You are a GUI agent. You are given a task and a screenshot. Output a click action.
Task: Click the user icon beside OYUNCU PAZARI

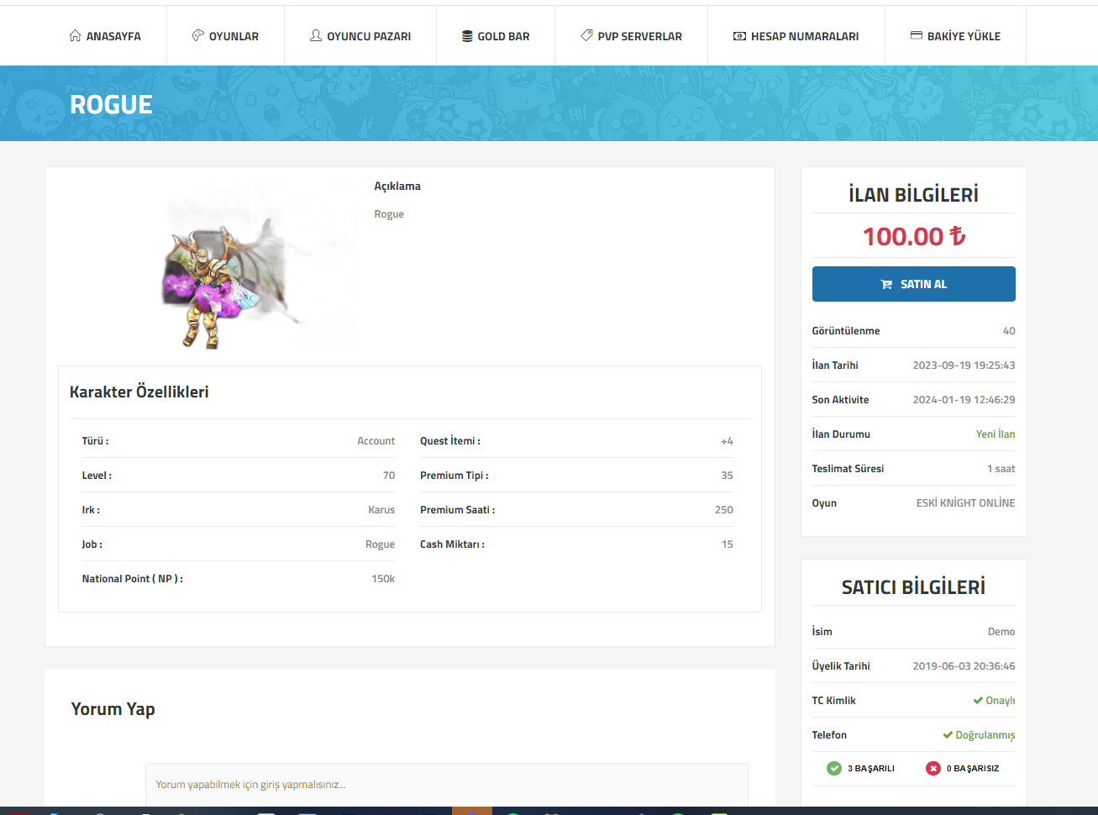click(x=316, y=35)
